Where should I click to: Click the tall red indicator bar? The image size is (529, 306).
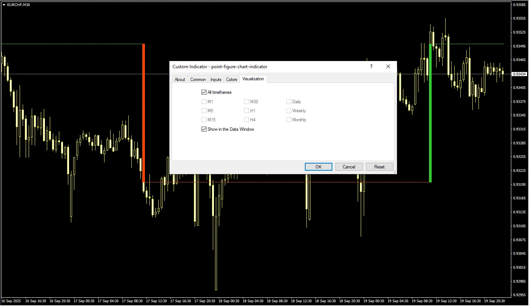point(143,113)
